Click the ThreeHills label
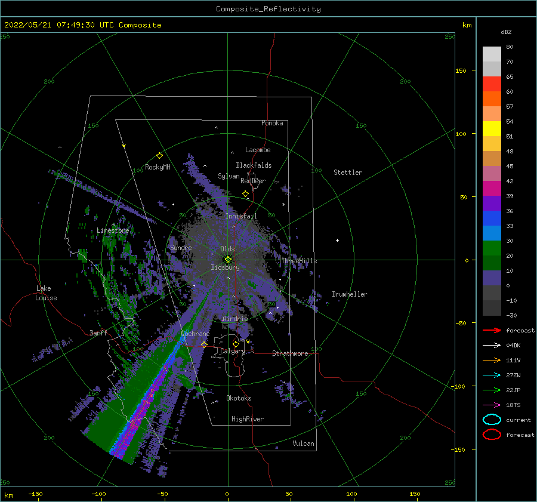 tap(299, 261)
